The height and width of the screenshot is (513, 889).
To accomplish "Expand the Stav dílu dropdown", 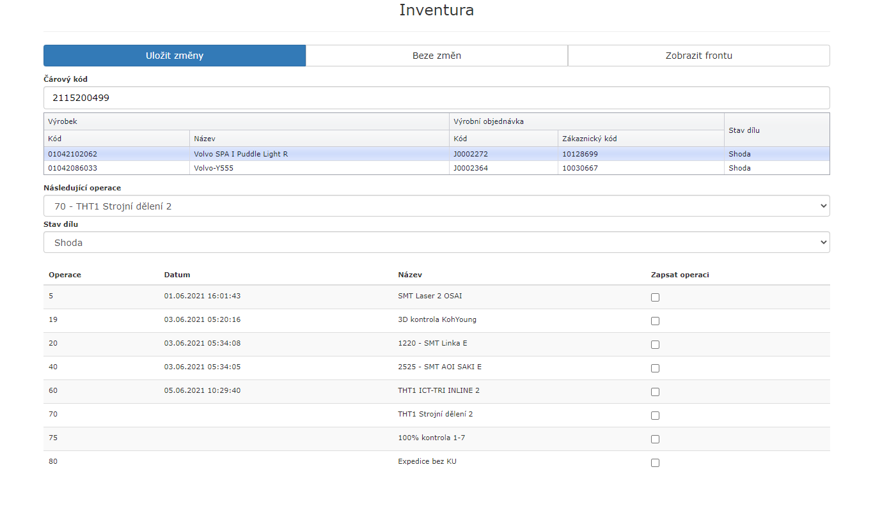I will tap(436, 243).
